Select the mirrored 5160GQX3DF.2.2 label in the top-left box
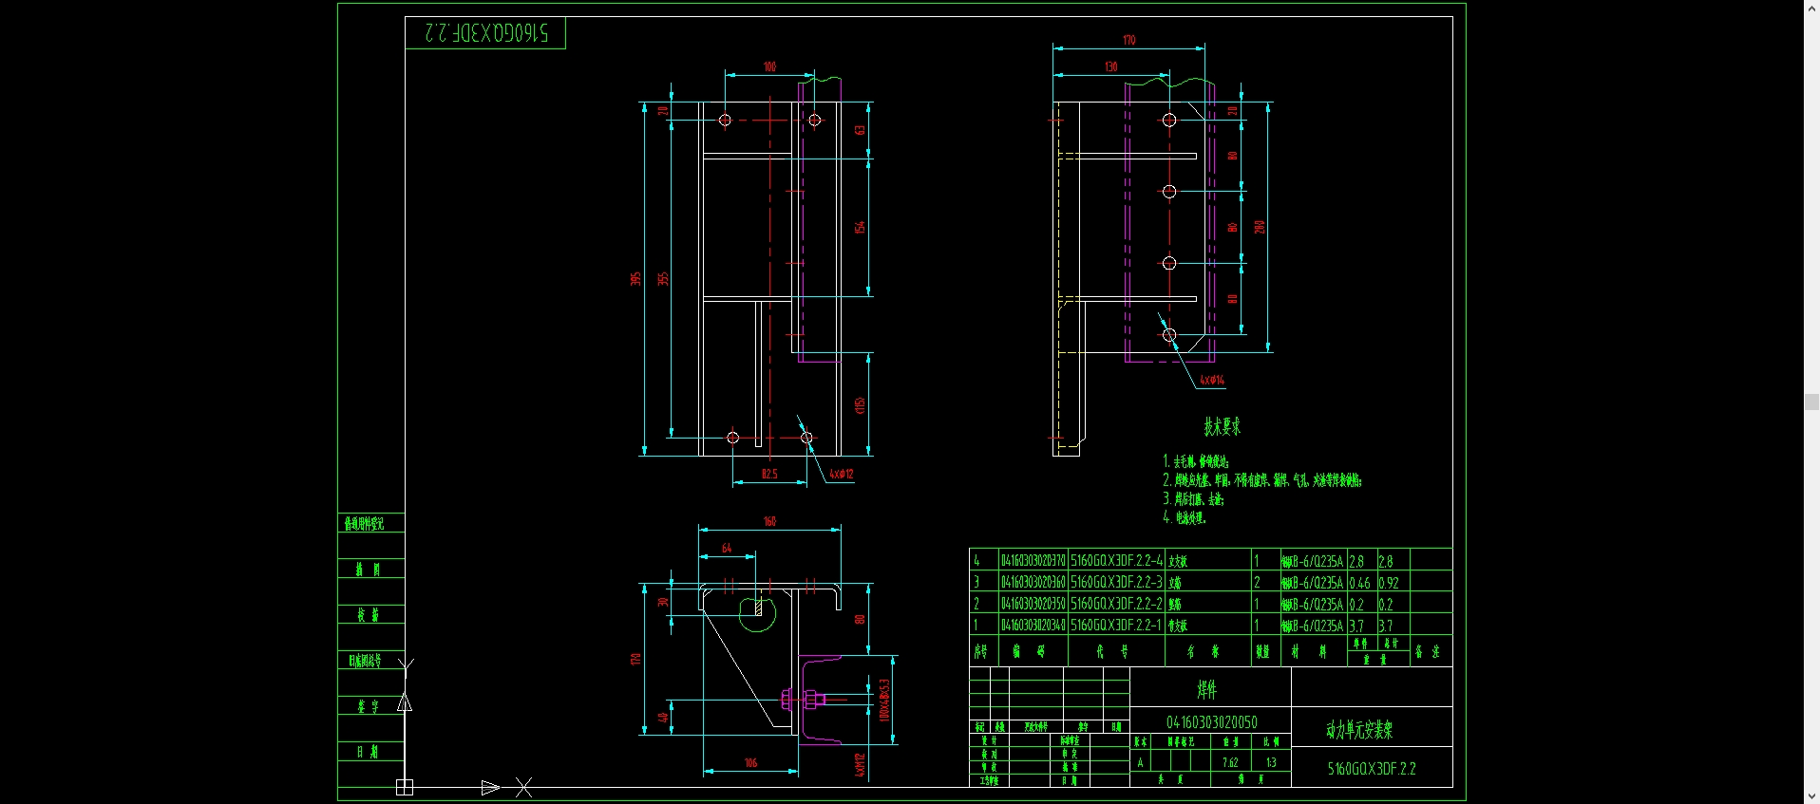Image resolution: width=1820 pixels, height=804 pixels. [x=486, y=33]
